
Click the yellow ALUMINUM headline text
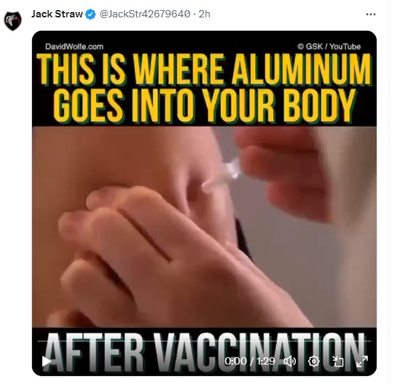(x=301, y=70)
